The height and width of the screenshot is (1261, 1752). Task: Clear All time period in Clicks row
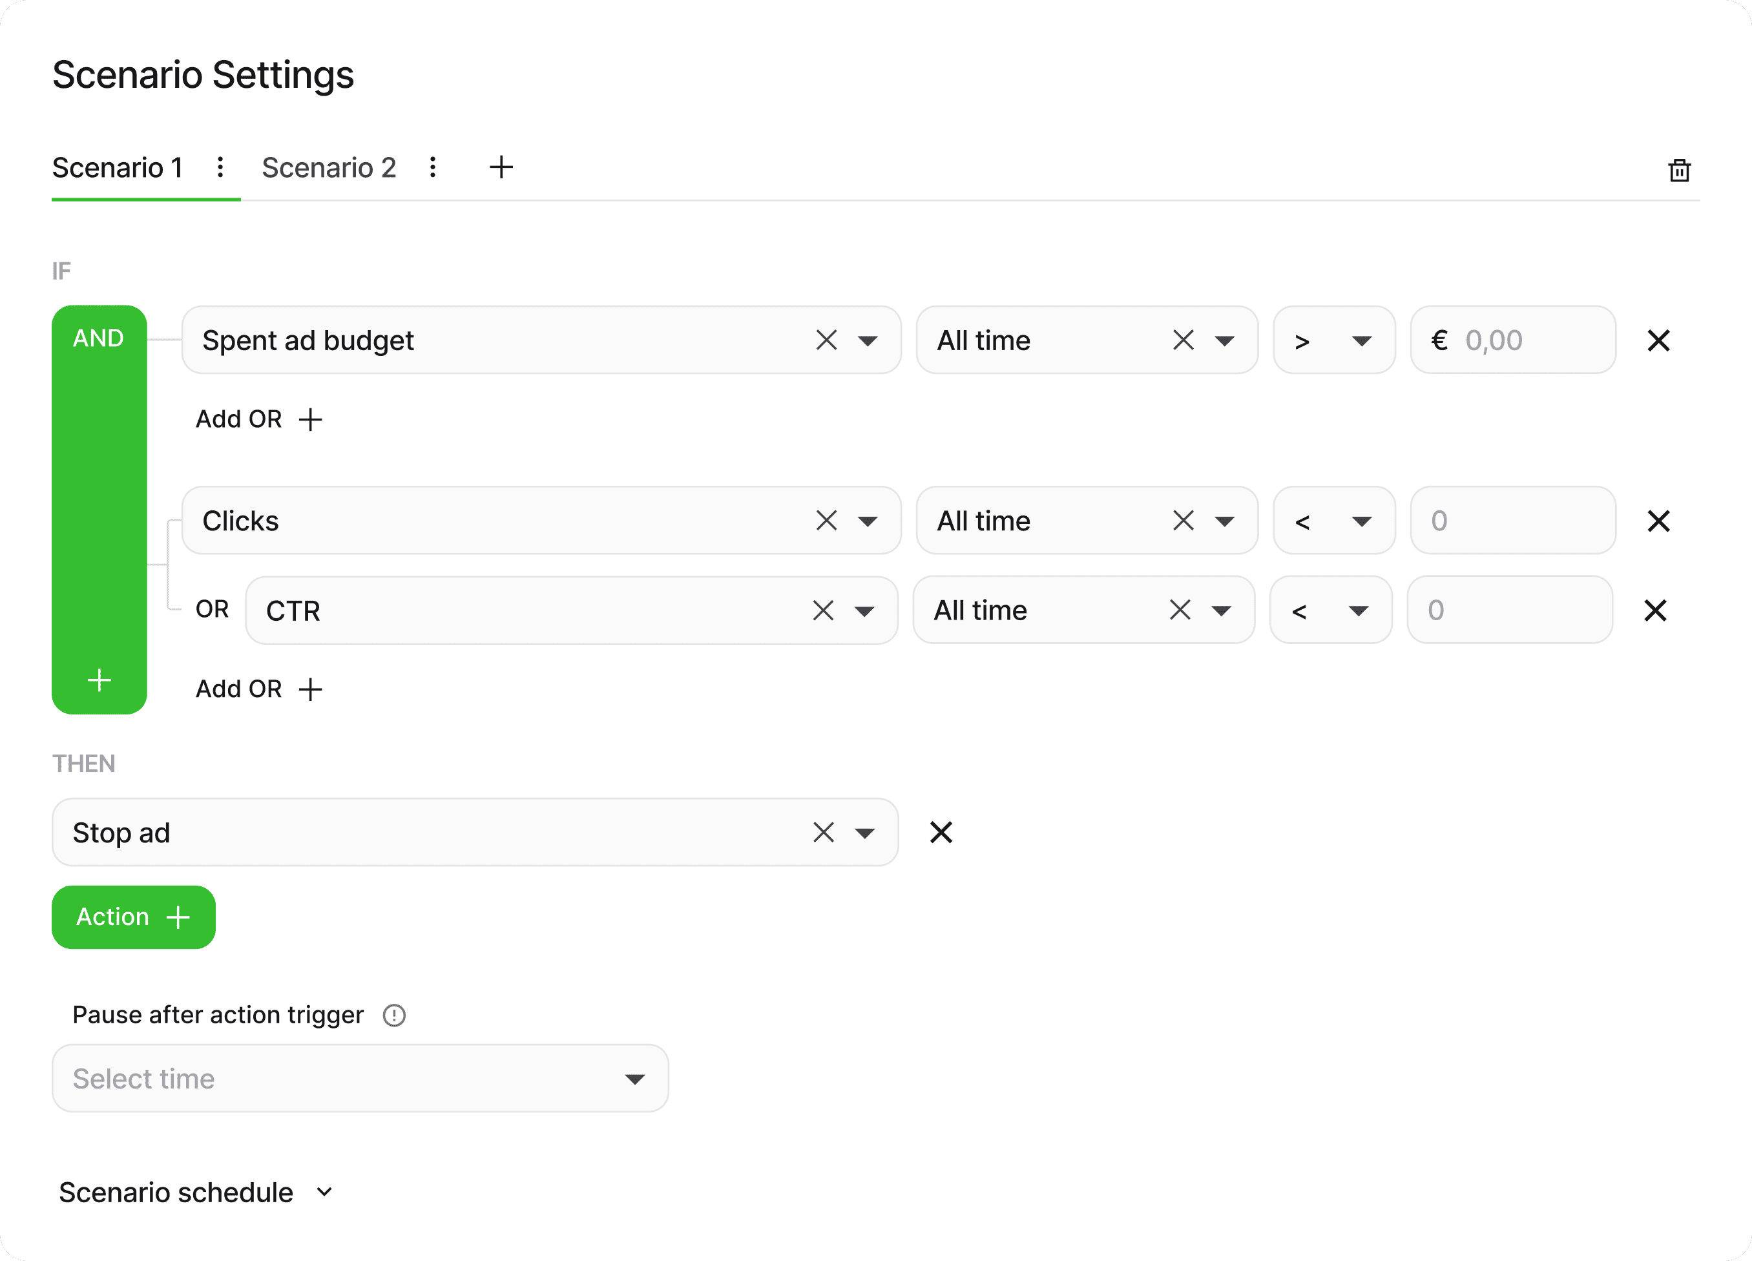click(x=1184, y=521)
